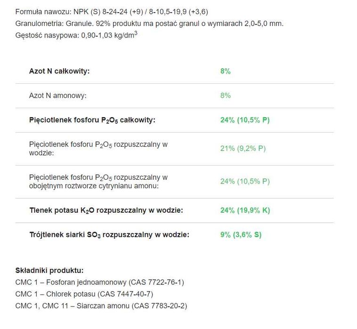Click the 24% (19,9% K) value

tap(245, 210)
